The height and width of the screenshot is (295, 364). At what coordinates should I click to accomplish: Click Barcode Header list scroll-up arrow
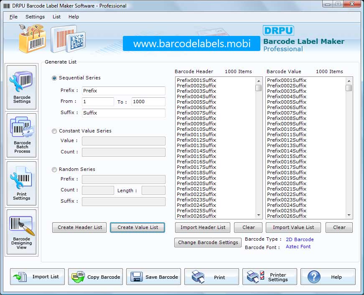(x=258, y=81)
